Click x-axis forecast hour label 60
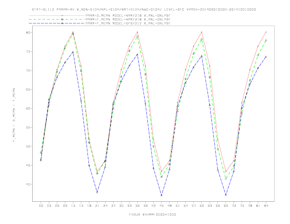Screen dimensions: 290x224 pos(202,206)
